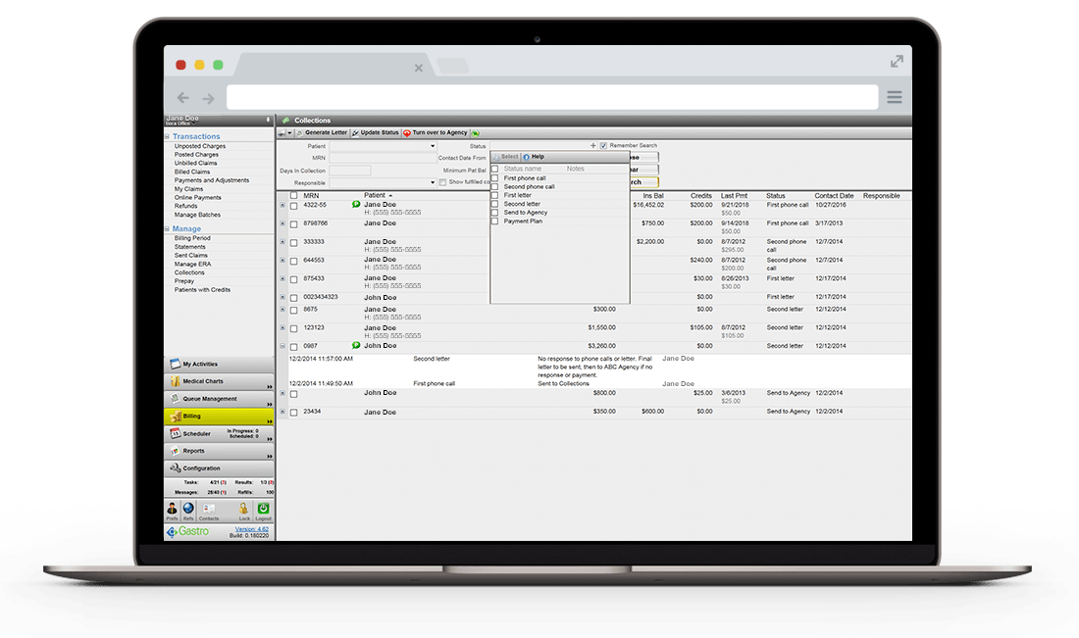Click the Lock padlock icon
The height and width of the screenshot is (638, 1079).
(244, 509)
